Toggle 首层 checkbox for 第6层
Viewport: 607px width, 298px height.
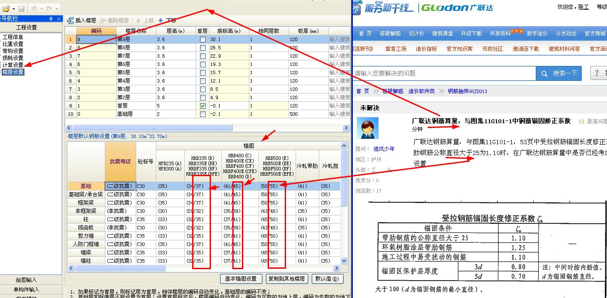pyautogui.click(x=203, y=64)
